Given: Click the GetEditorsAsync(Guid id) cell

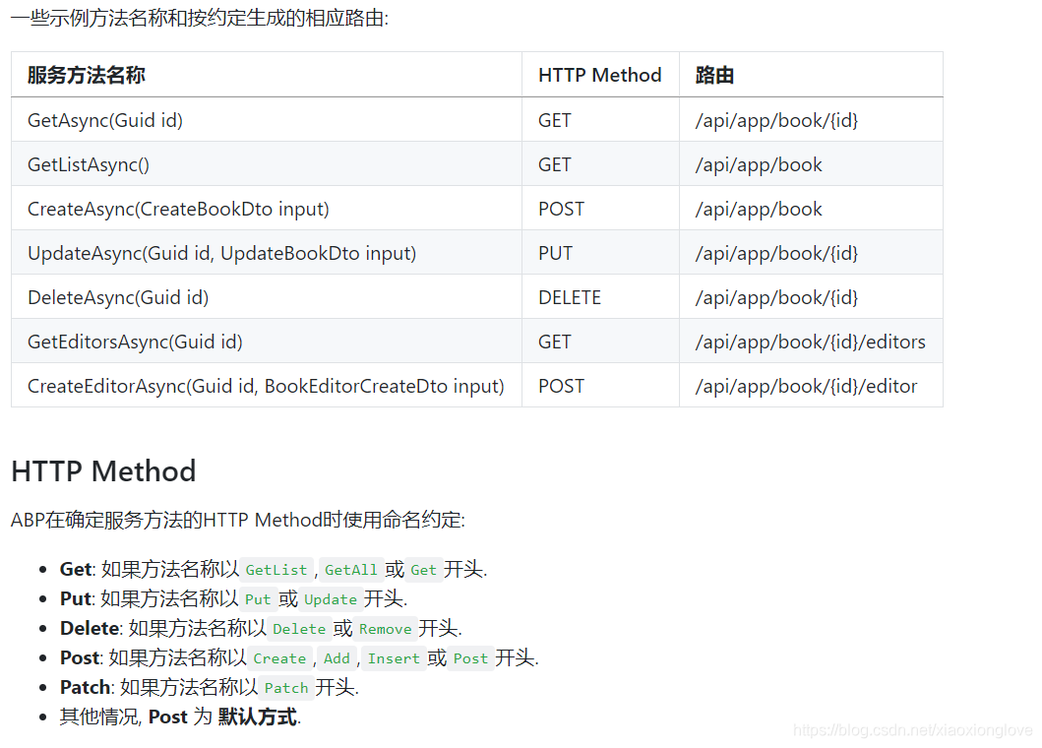Looking at the screenshot, I should coord(135,342).
